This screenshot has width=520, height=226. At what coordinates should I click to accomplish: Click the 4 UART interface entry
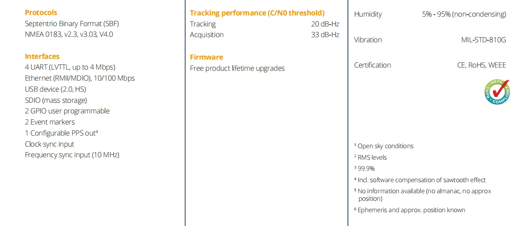(70, 67)
